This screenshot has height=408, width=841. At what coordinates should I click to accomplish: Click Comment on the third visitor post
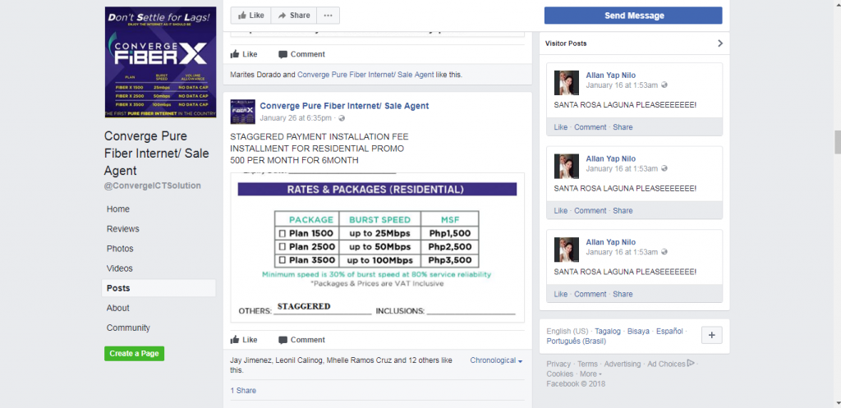[590, 295]
